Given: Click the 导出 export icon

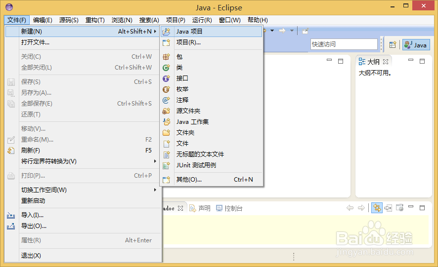Looking at the screenshot, I should coord(11,226).
